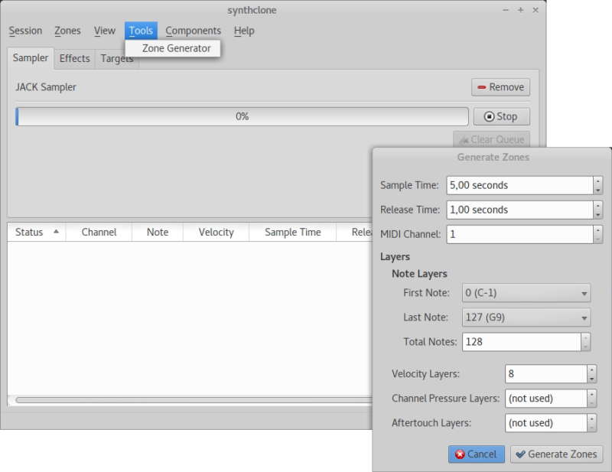Open the Help menu
The image size is (612, 472).
tap(244, 31)
